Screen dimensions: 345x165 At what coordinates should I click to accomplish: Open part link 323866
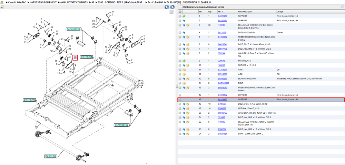pyautogui.click(x=221, y=117)
